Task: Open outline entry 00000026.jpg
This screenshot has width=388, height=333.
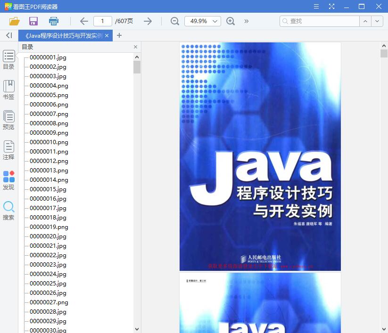Action: 48,292
